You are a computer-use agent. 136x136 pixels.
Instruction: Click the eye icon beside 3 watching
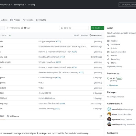coord(108,59)
